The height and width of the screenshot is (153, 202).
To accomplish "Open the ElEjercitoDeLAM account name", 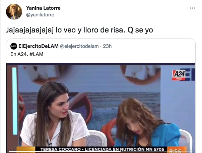I will point(39,46).
